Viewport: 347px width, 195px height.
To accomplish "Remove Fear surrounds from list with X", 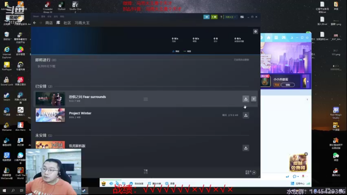I will 254,99.
